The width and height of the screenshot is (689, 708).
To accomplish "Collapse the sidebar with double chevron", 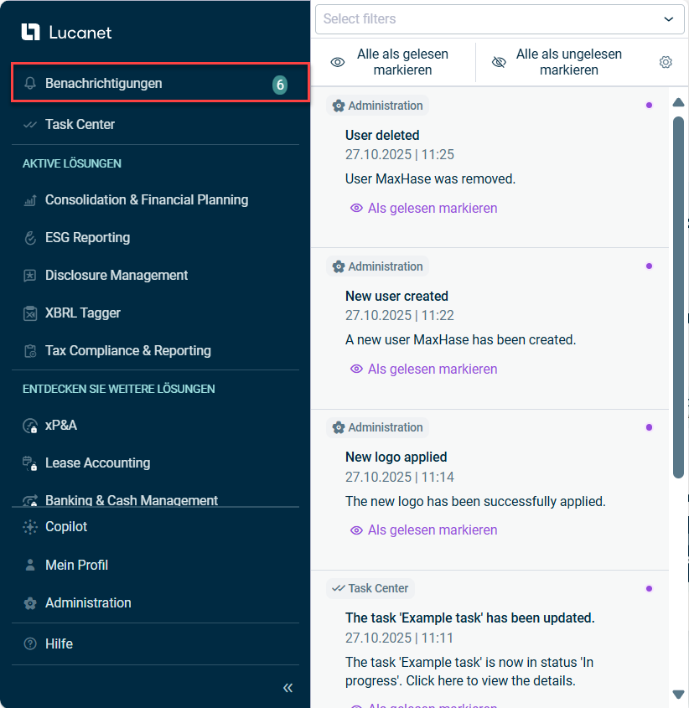I will [x=288, y=688].
